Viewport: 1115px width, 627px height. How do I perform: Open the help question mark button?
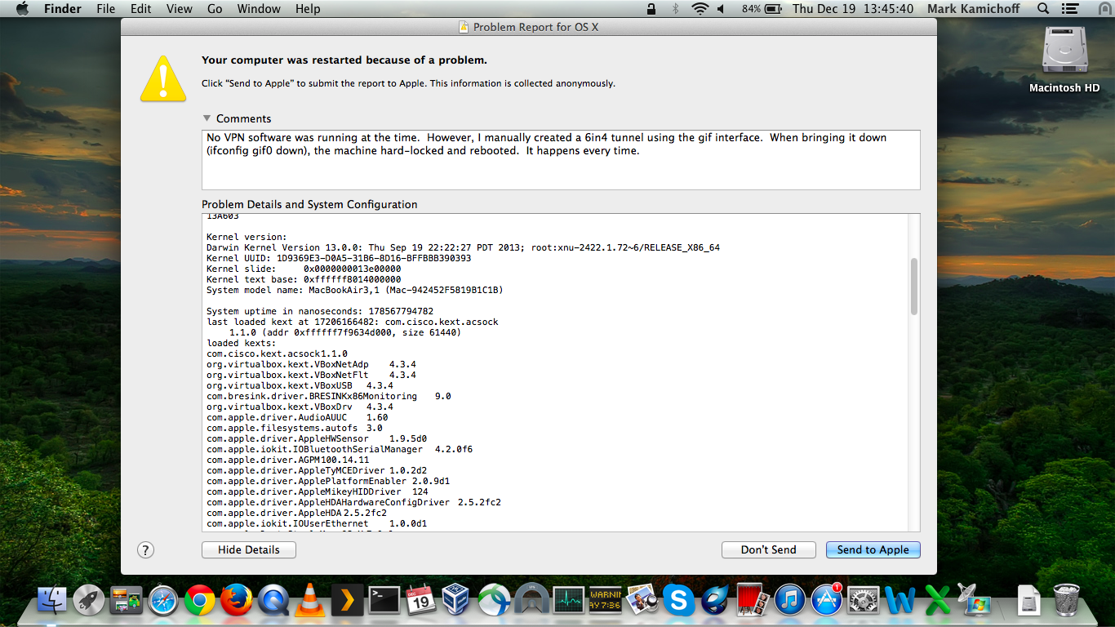[x=145, y=549]
